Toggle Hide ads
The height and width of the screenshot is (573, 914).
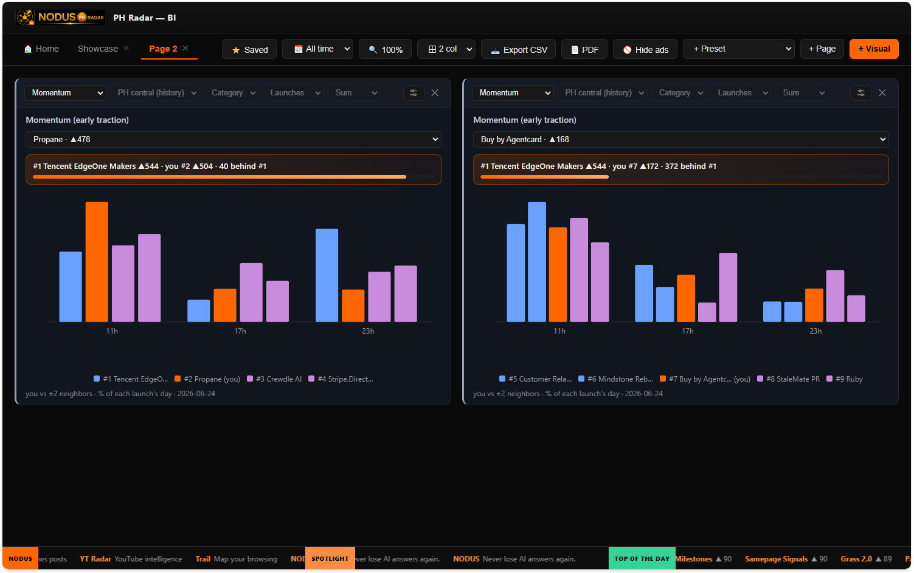click(645, 49)
